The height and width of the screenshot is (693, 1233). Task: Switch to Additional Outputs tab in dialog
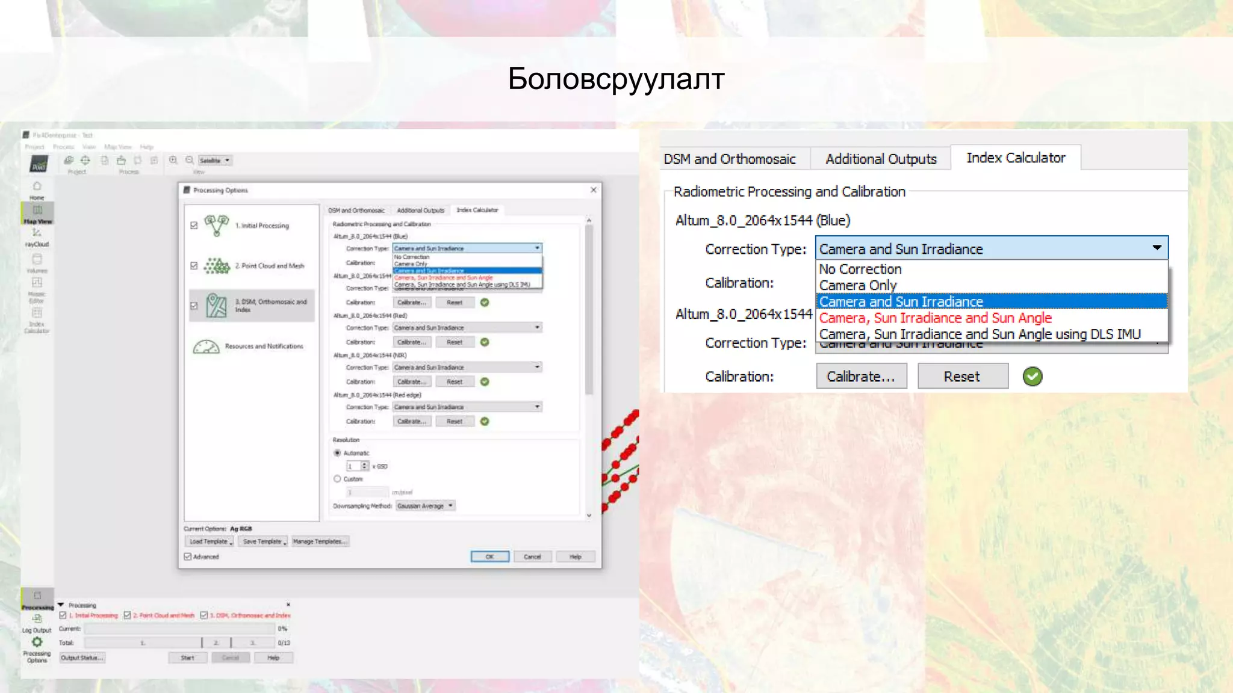pyautogui.click(x=420, y=211)
